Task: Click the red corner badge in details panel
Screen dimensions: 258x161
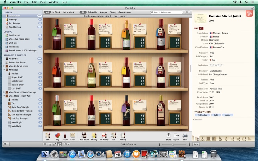Action: [x=249, y=13]
